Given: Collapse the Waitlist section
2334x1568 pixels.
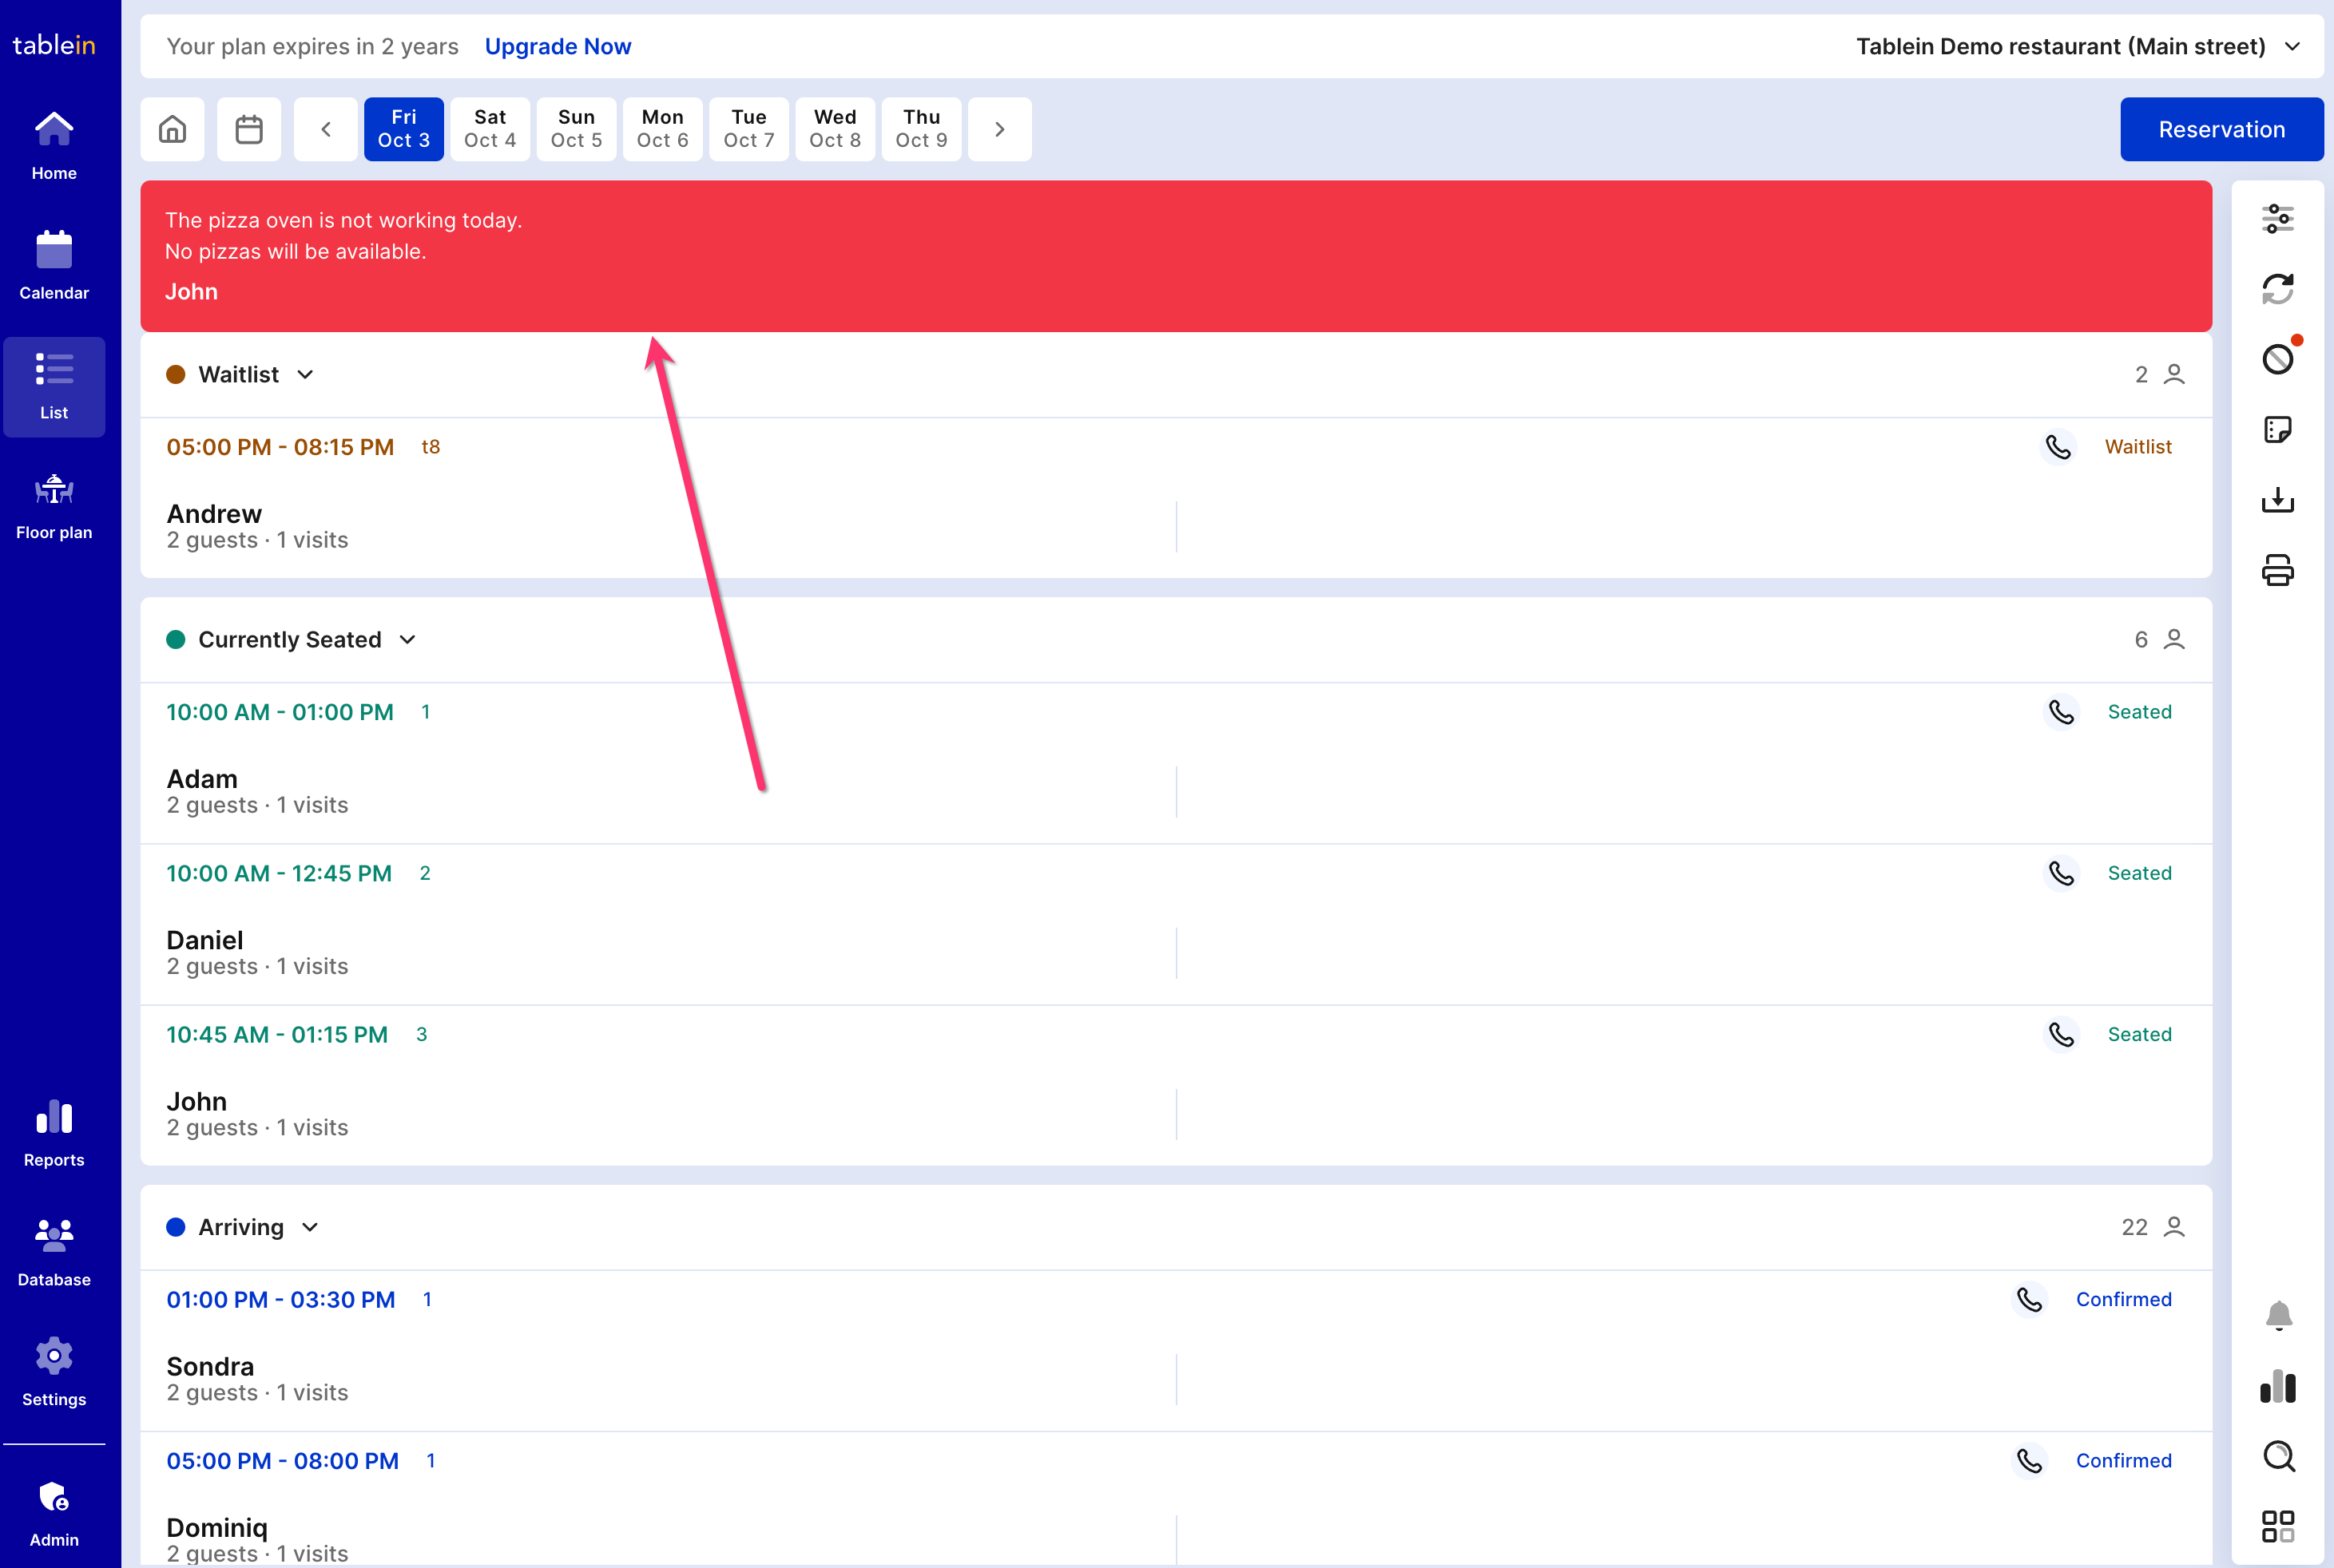Looking at the screenshot, I should pyautogui.click(x=305, y=375).
